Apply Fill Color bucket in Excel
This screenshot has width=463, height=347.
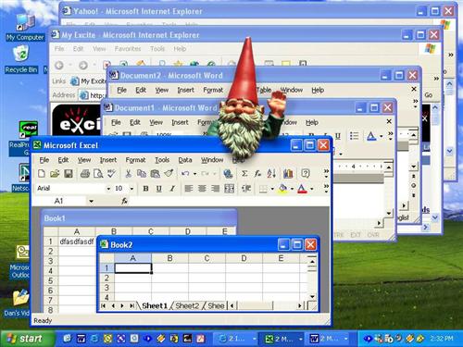pos(282,189)
